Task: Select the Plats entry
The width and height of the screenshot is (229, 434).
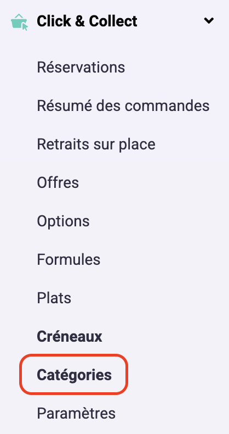Action: pyautogui.click(x=54, y=298)
